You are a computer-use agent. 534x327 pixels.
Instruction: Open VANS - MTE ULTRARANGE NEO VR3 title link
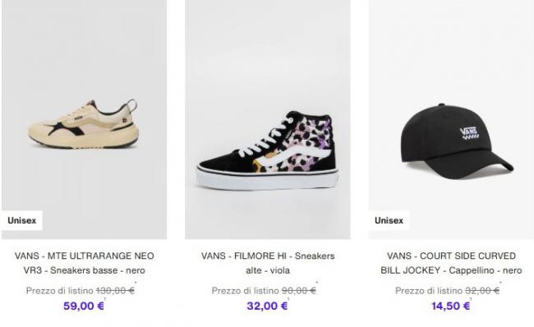84,263
